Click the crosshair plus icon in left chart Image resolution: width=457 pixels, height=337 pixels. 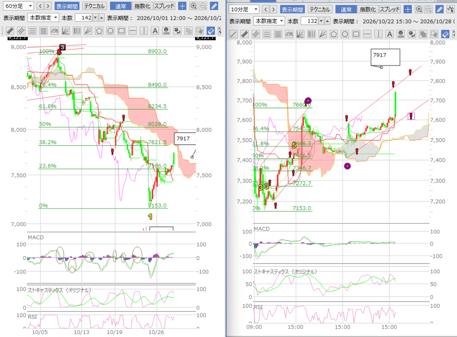coord(182,6)
